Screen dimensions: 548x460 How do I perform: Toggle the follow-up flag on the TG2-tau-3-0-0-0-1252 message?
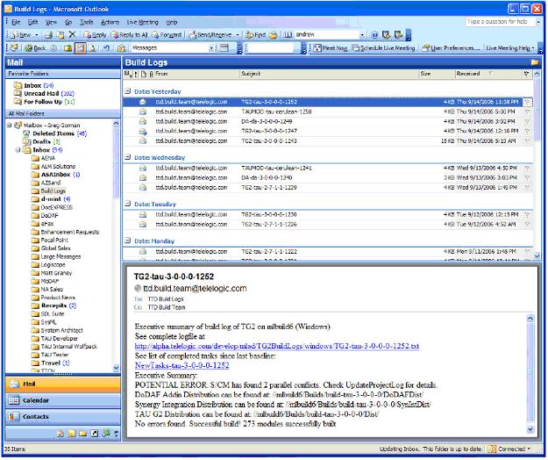(527, 102)
